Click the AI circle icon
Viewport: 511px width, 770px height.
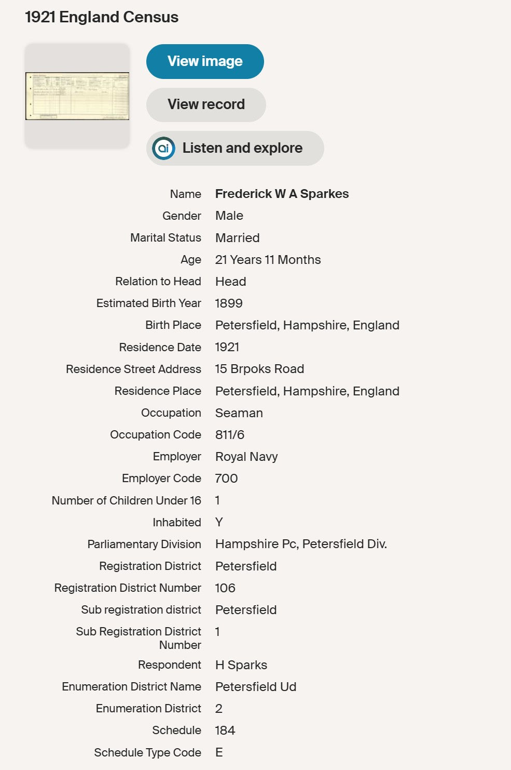point(163,148)
